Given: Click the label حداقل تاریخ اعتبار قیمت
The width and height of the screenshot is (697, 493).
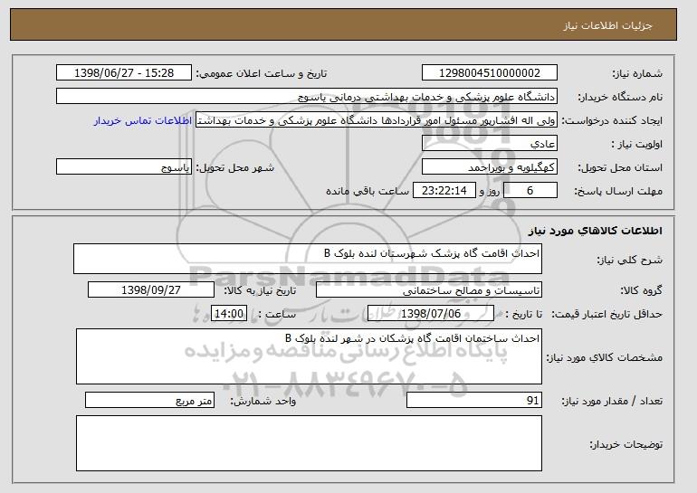Looking at the screenshot, I should 606,314.
